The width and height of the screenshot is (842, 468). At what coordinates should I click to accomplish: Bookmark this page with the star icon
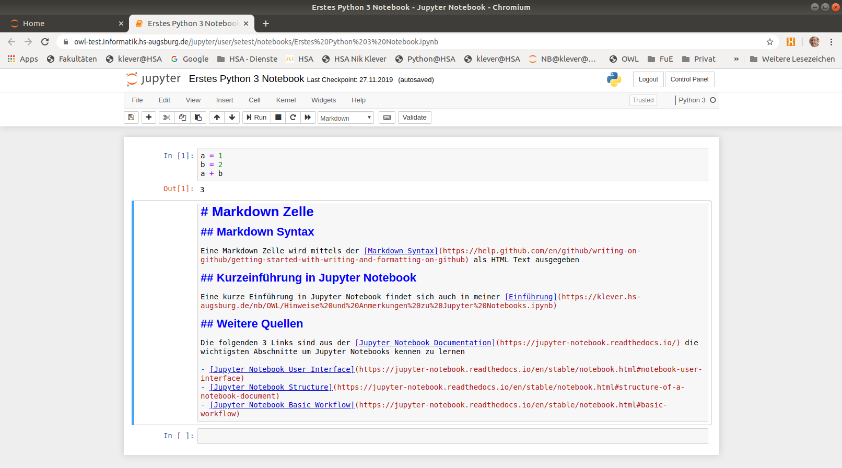click(769, 42)
